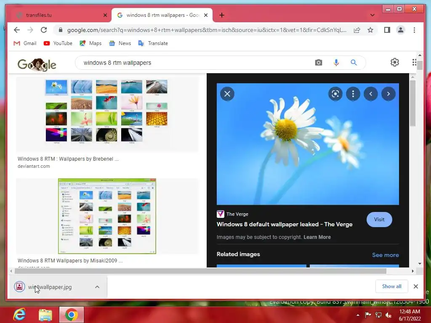Click Chrome icon in the taskbar
The image size is (431, 323).
coord(71,315)
